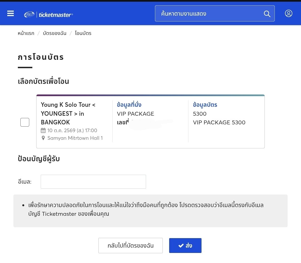301x263 pixels.
Task: Click the ข้อมูลที่นั่ง heading
Action: click(x=129, y=105)
